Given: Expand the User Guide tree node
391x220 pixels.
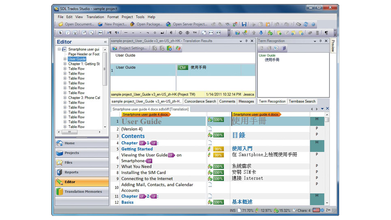Looking at the screenshot, I should 65,59.
